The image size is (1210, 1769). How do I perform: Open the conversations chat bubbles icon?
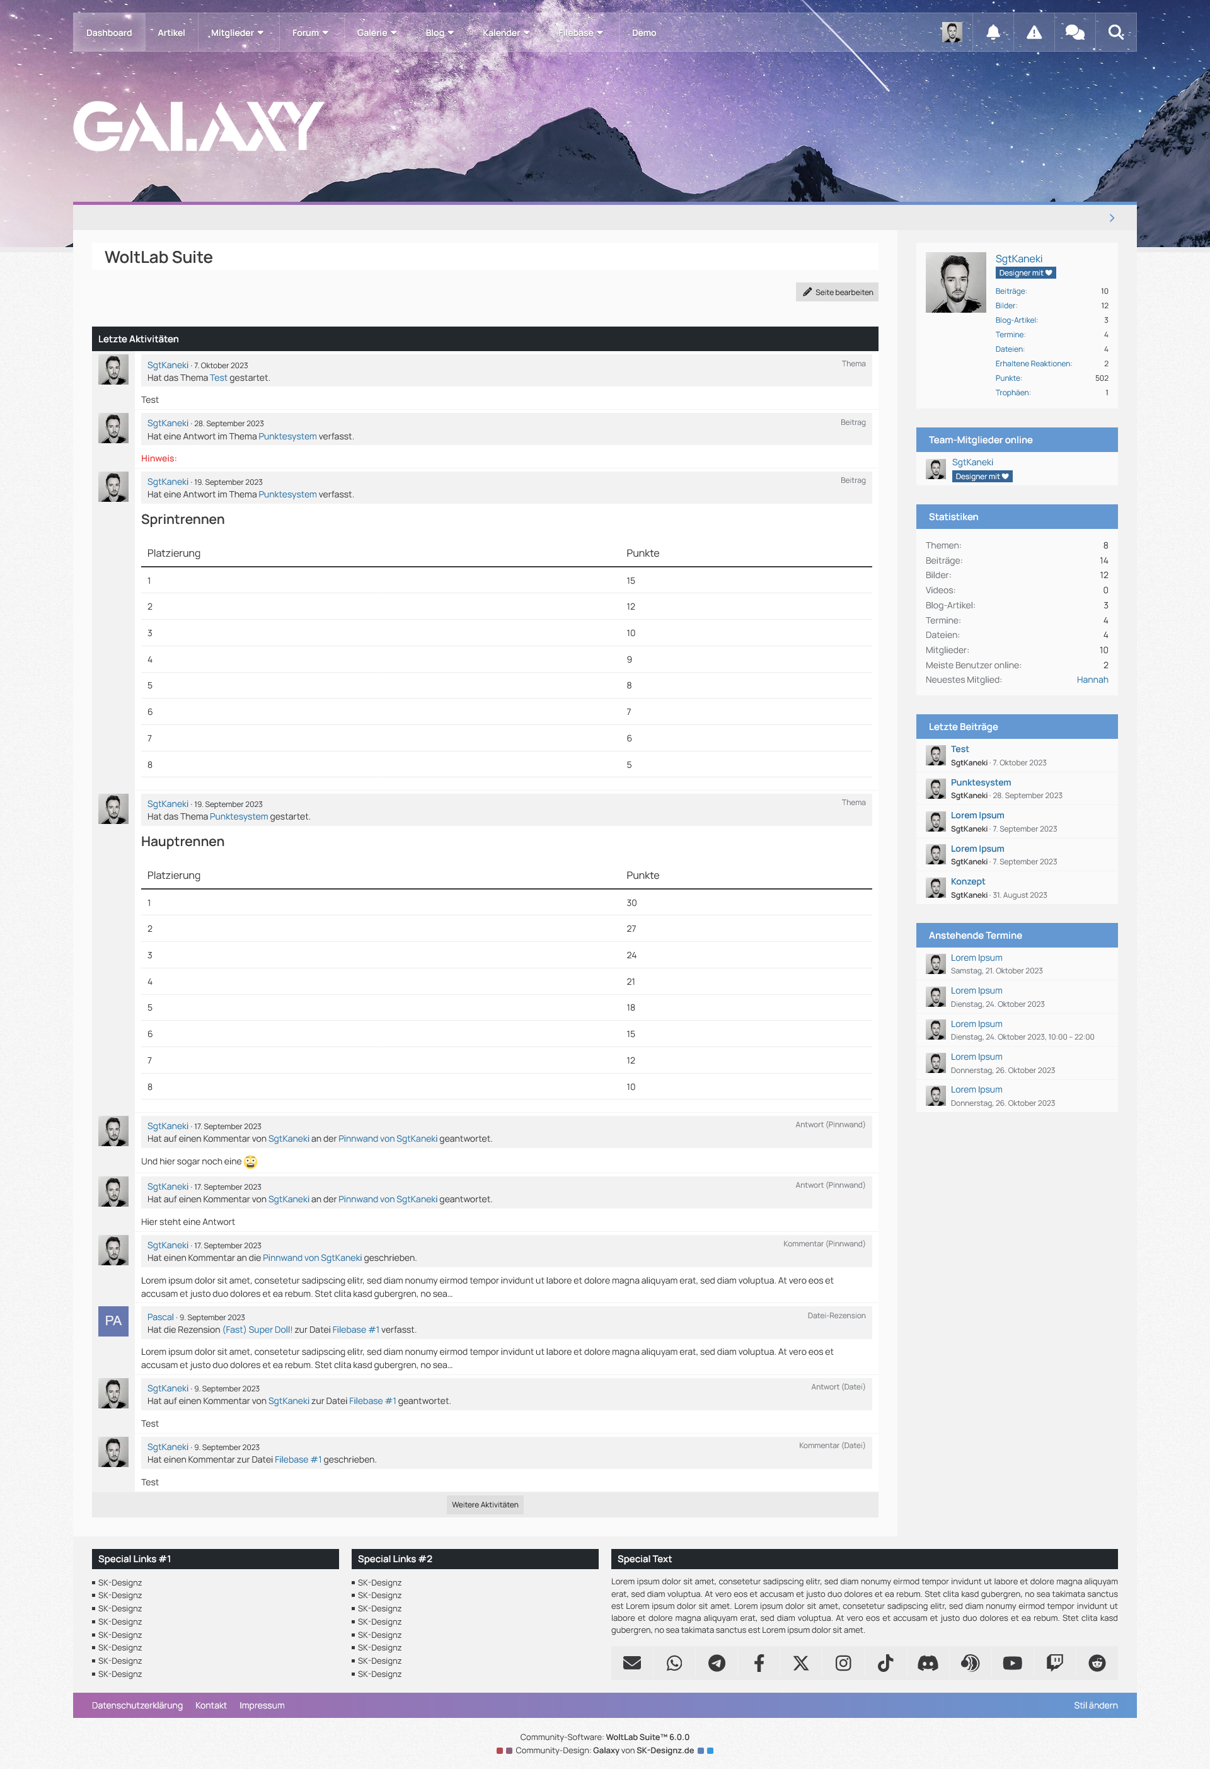[x=1074, y=32]
